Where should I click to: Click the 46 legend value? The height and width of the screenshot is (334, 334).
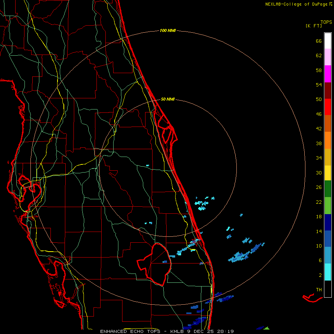coord(319,114)
